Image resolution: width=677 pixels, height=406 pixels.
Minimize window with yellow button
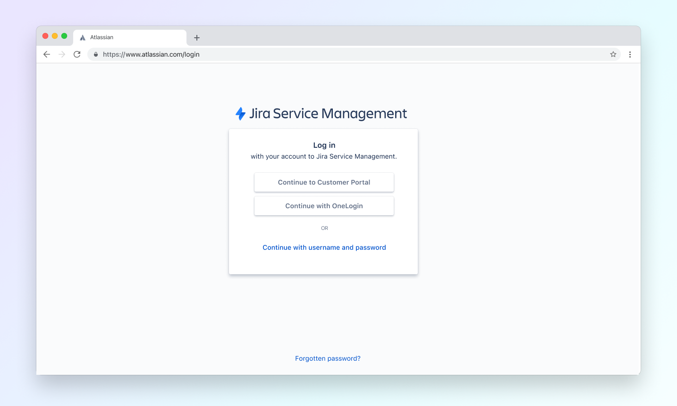[x=55, y=36]
